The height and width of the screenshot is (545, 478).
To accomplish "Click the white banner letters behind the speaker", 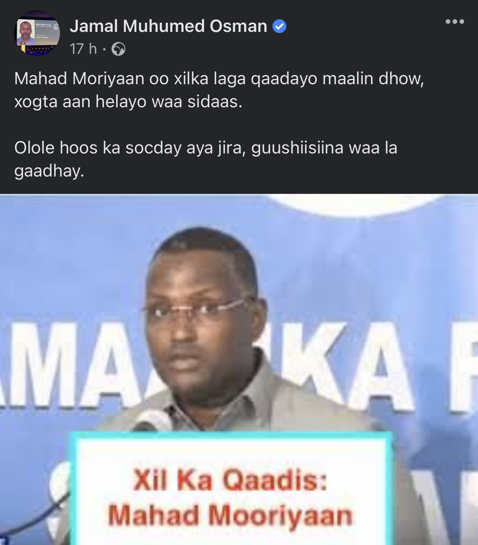I will (239, 365).
